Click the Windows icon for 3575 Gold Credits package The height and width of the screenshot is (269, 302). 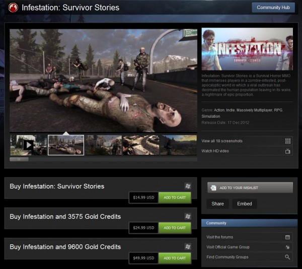[x=188, y=217]
